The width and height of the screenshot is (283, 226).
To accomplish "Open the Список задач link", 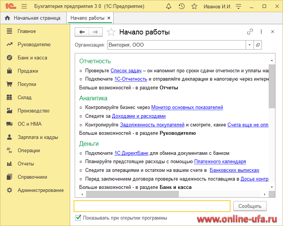I will [x=126, y=70].
